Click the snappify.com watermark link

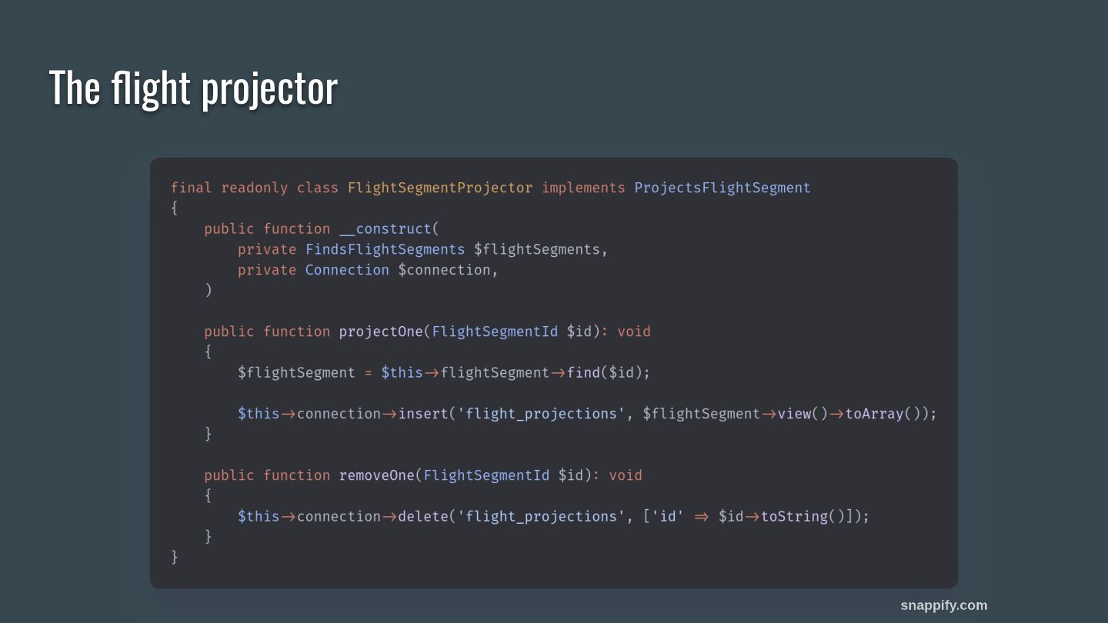943,605
